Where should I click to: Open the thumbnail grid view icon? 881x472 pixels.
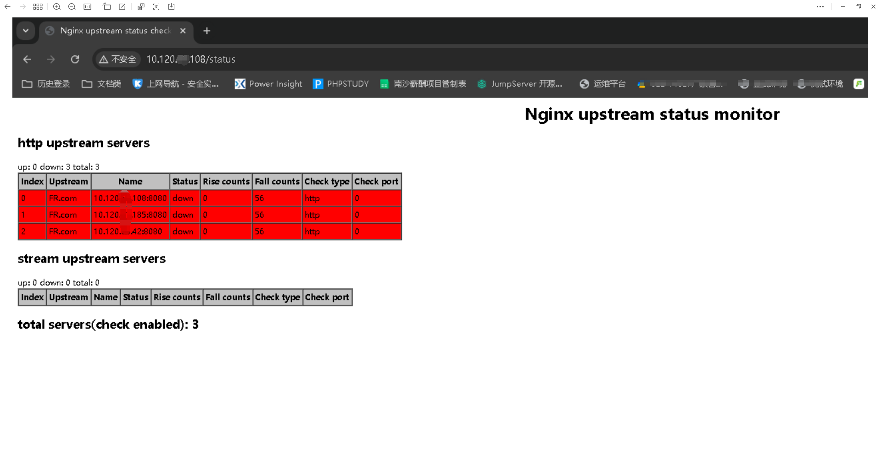coord(38,7)
